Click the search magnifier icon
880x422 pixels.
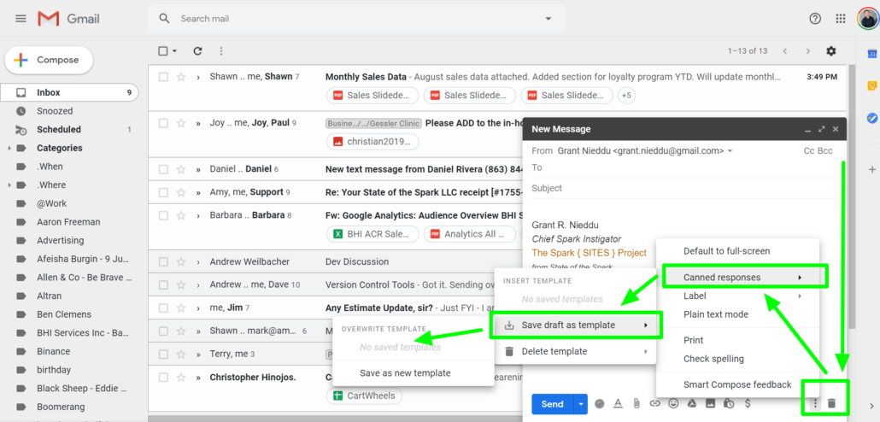[164, 19]
